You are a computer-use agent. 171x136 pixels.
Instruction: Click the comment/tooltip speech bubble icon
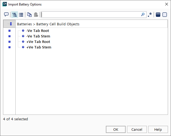pyautogui.click(x=6, y=15)
